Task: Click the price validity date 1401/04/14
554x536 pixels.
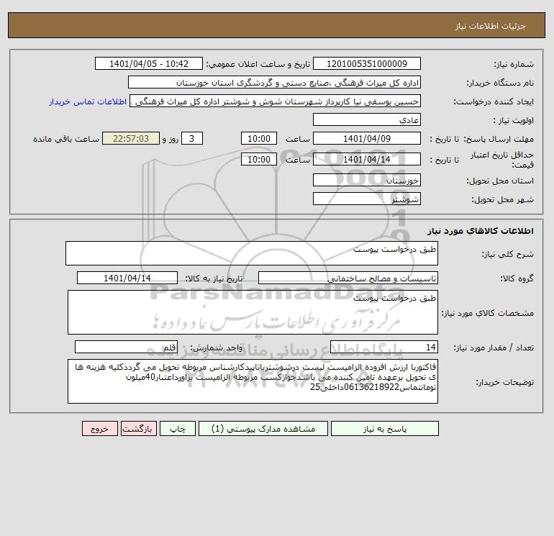Action: [x=367, y=159]
